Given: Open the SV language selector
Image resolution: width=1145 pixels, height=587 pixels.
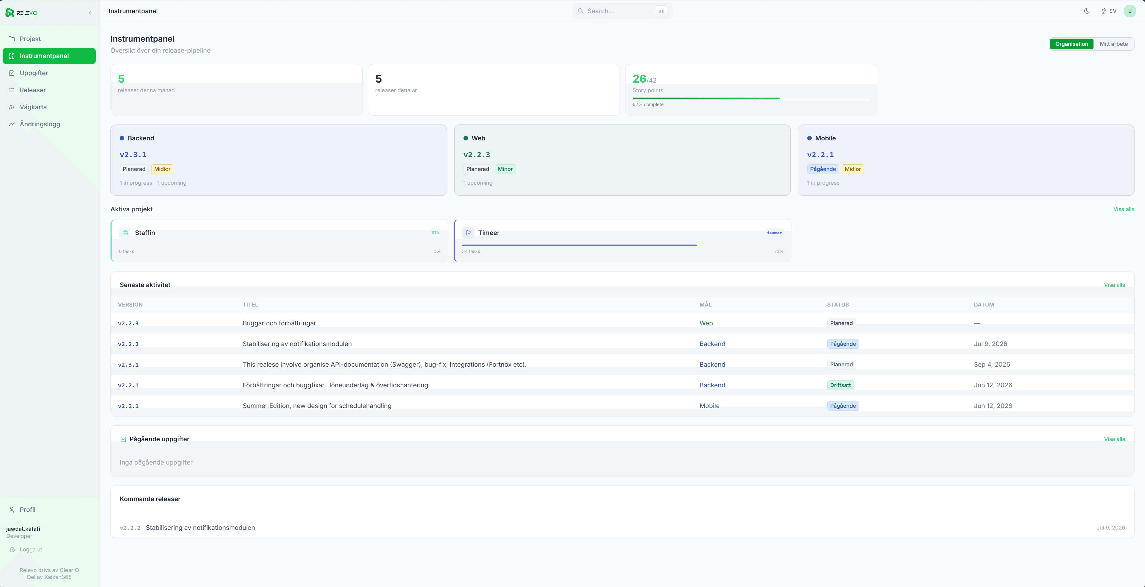Looking at the screenshot, I should [1108, 11].
